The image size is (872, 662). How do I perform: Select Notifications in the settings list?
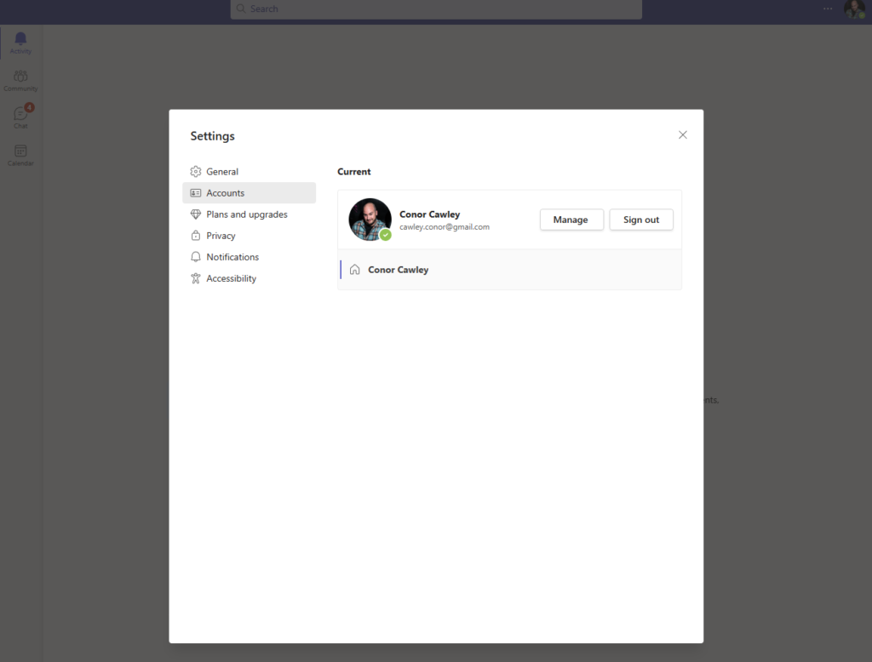pos(232,257)
